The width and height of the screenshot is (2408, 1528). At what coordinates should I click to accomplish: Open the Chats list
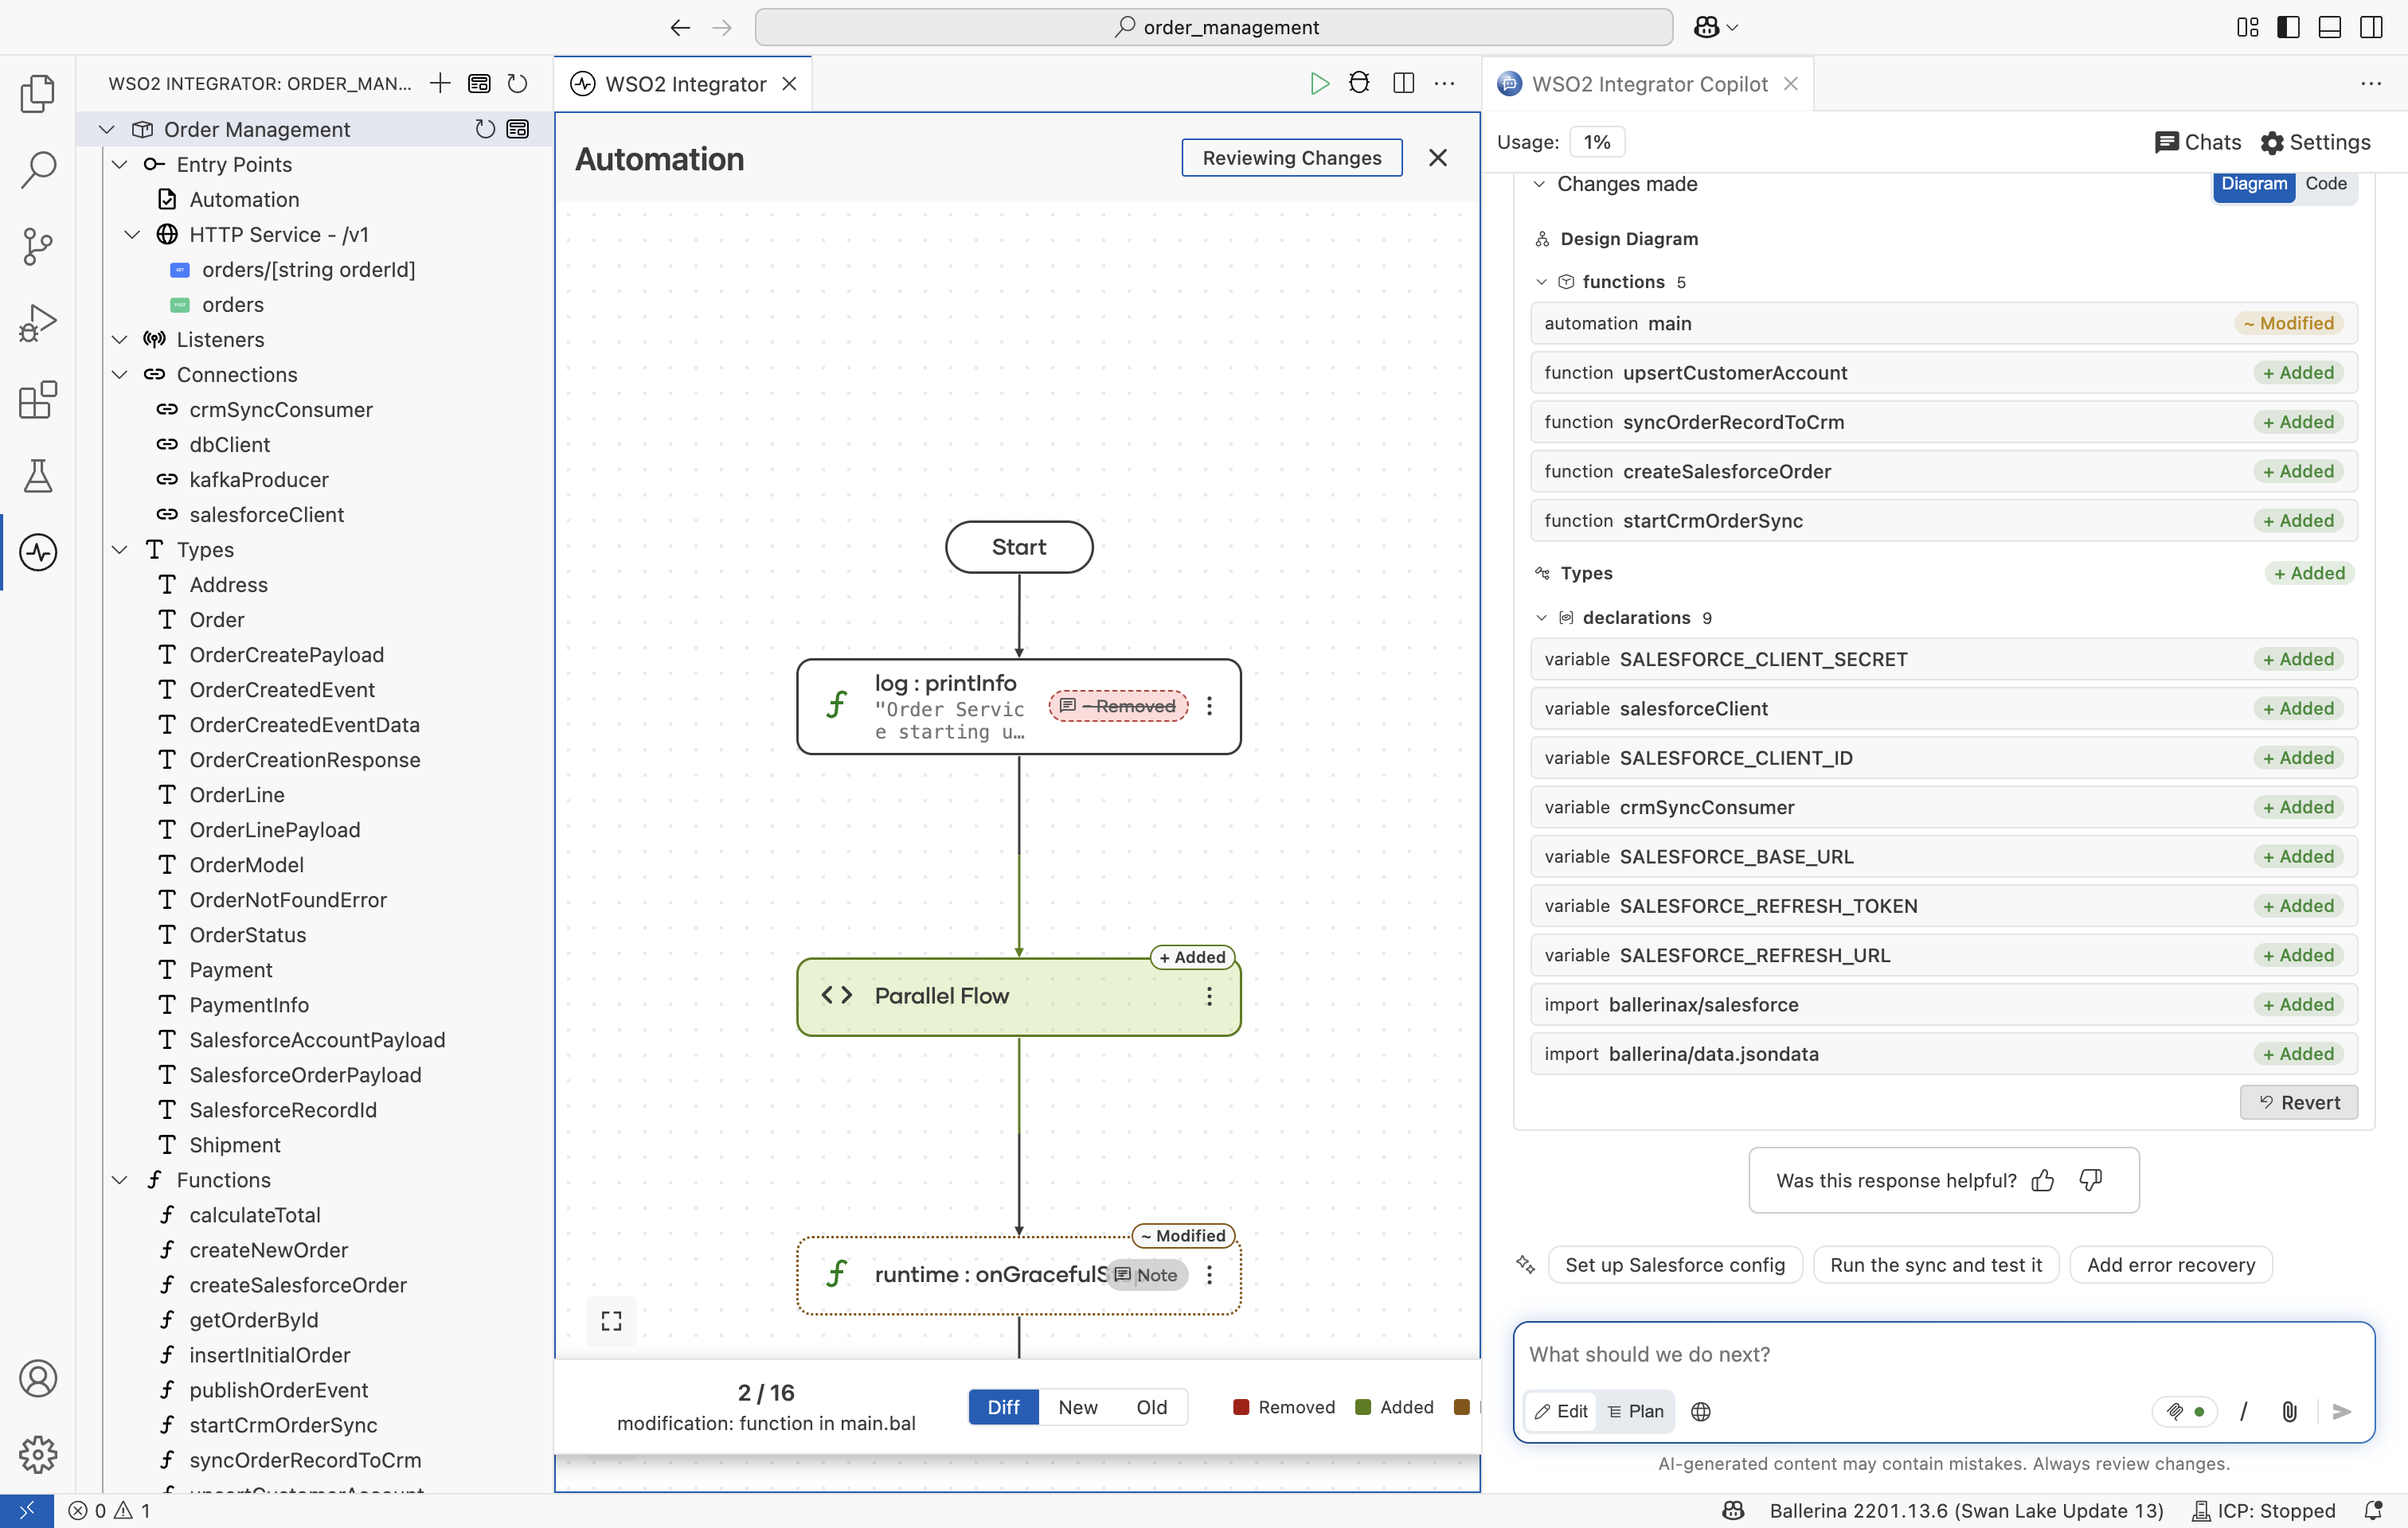click(x=2198, y=142)
